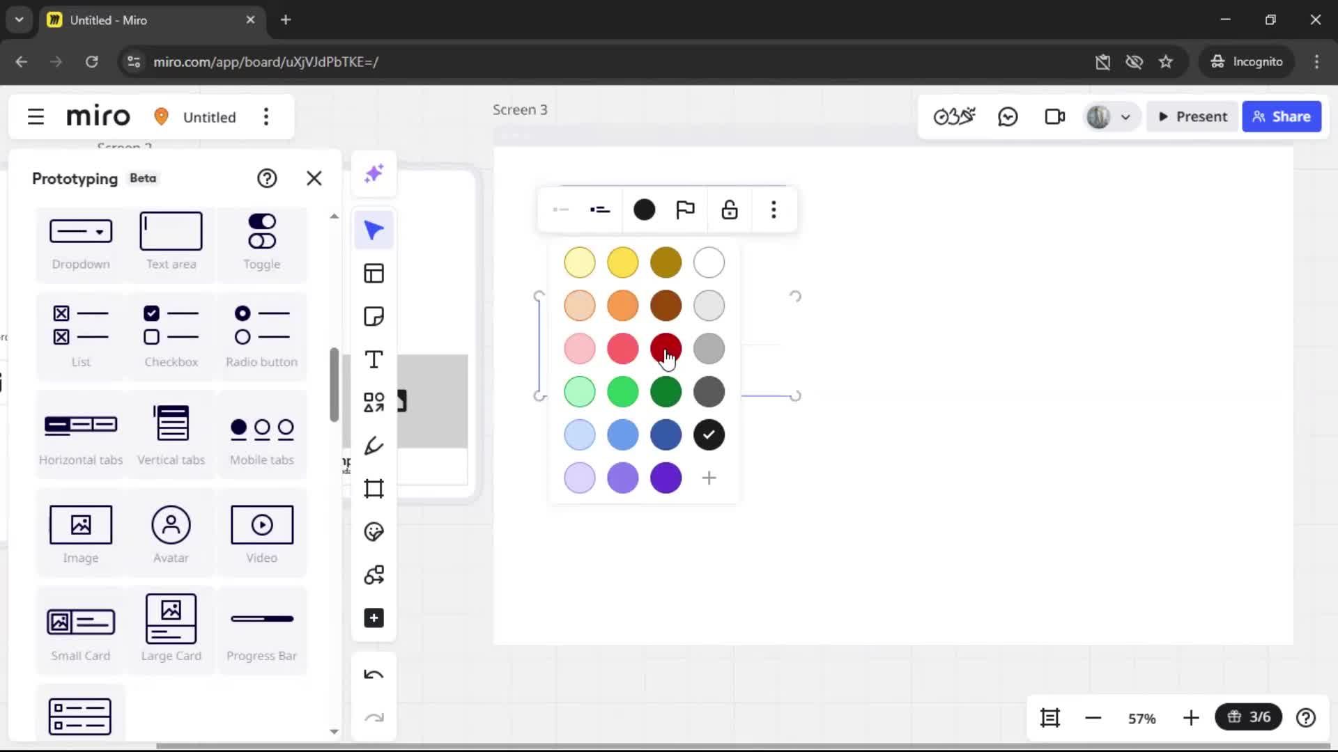The image size is (1338, 752).
Task: Add the Checkbox component
Action: [x=171, y=337]
